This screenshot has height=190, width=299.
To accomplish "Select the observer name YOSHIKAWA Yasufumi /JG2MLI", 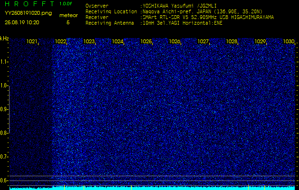I will point(180,6).
